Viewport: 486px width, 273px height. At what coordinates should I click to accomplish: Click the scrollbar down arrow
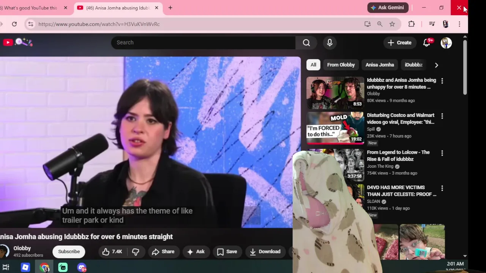tap(465, 256)
